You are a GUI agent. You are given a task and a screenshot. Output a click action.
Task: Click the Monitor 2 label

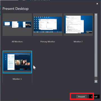[x=78, y=42]
